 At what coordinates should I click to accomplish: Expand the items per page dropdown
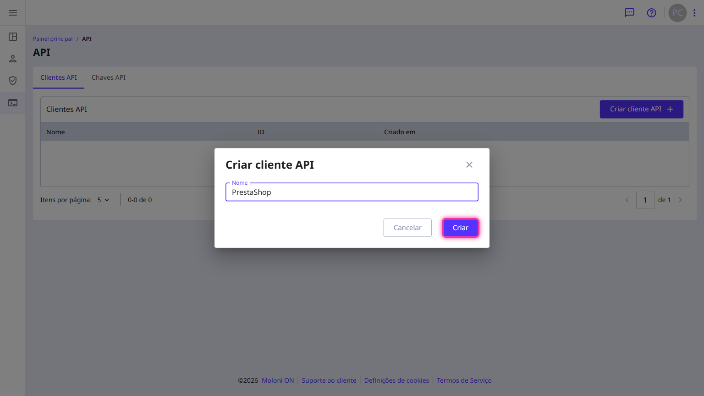click(104, 200)
